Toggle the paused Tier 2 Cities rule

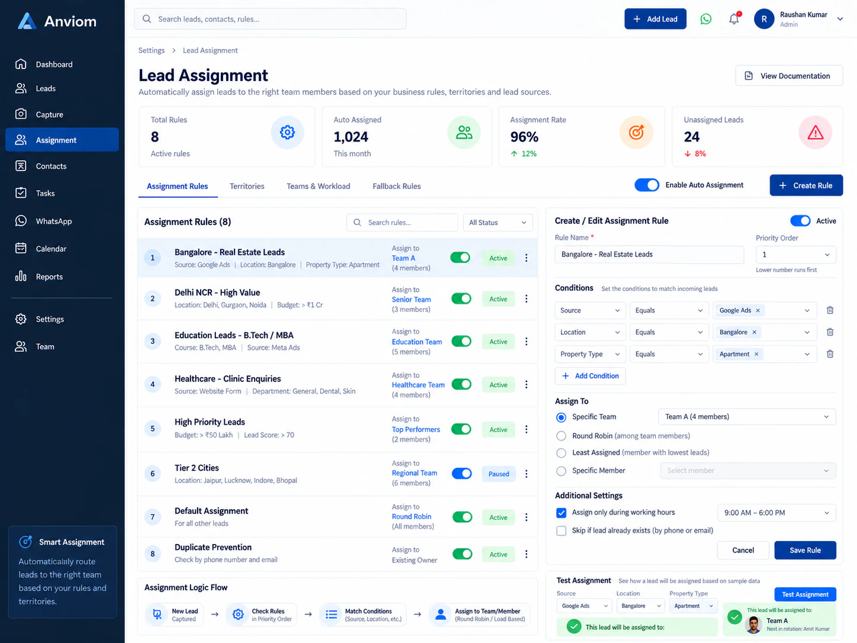(462, 474)
